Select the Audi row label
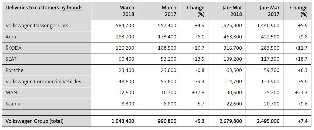The image size is (314, 130). (11, 37)
